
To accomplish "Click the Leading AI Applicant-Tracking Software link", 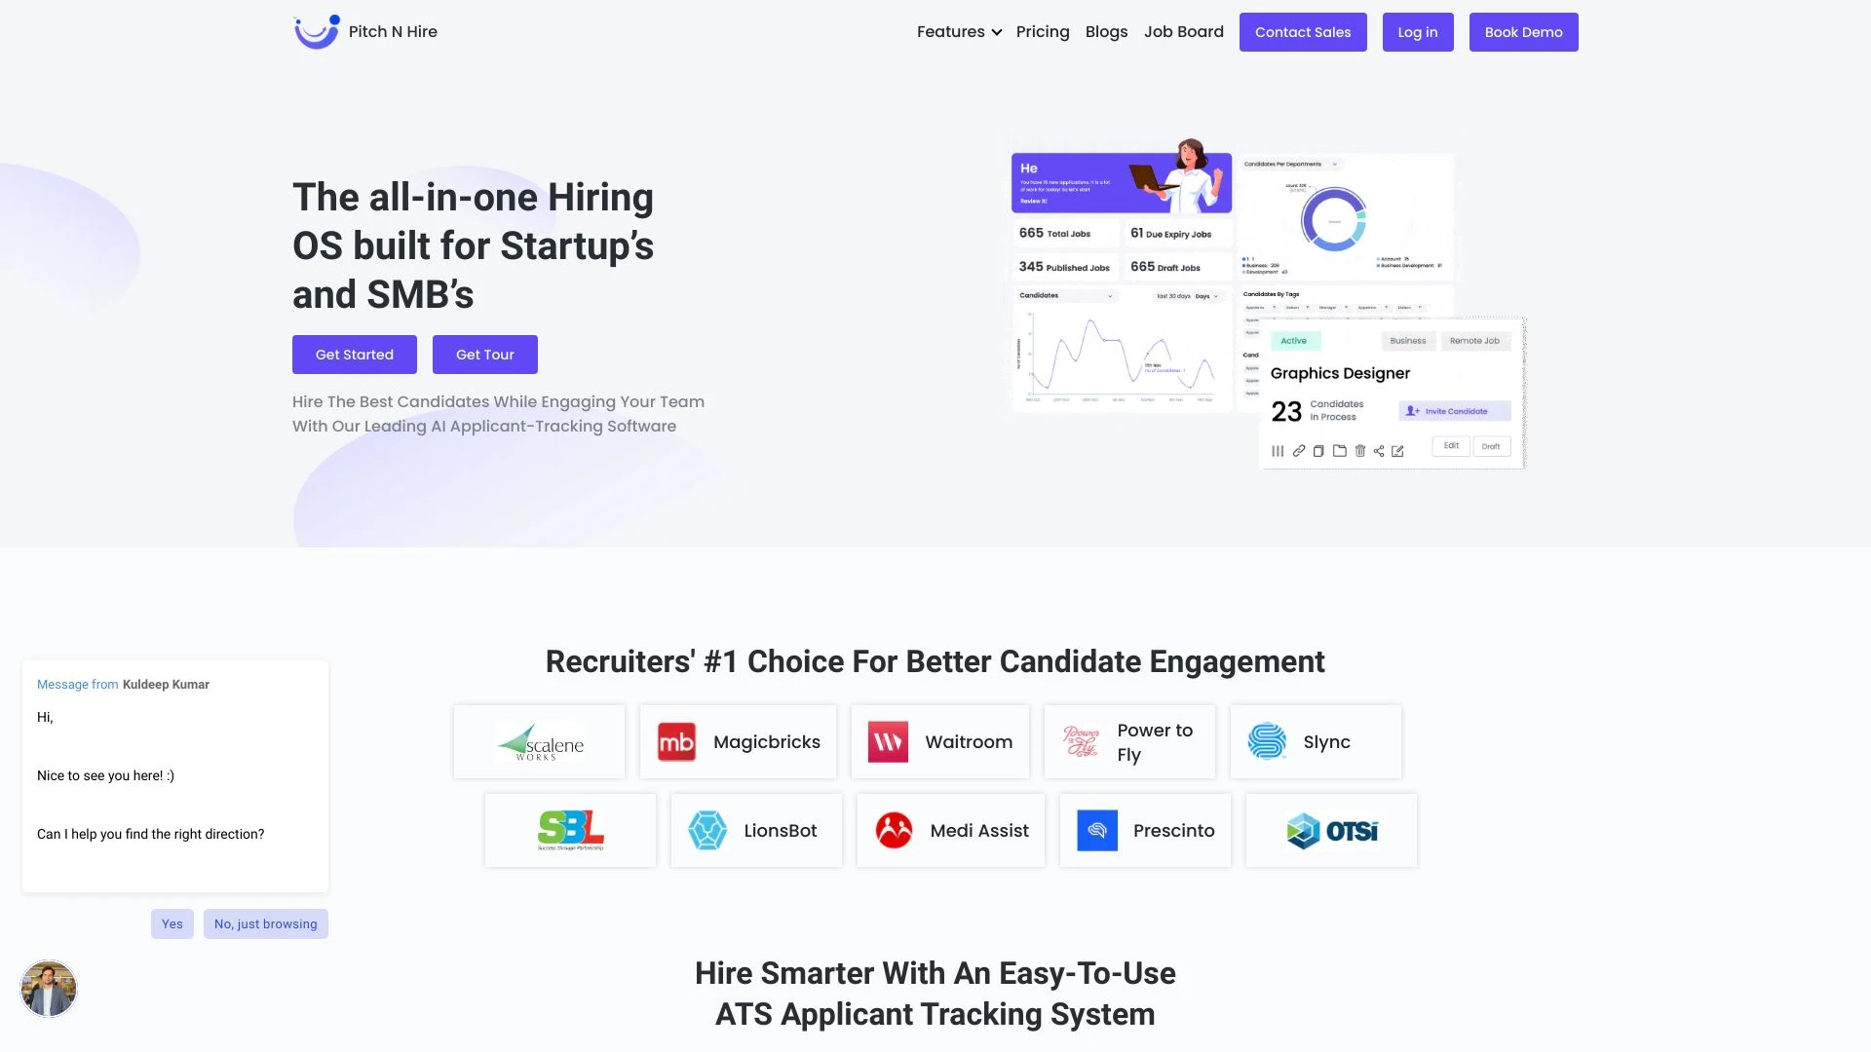I will [x=520, y=425].
